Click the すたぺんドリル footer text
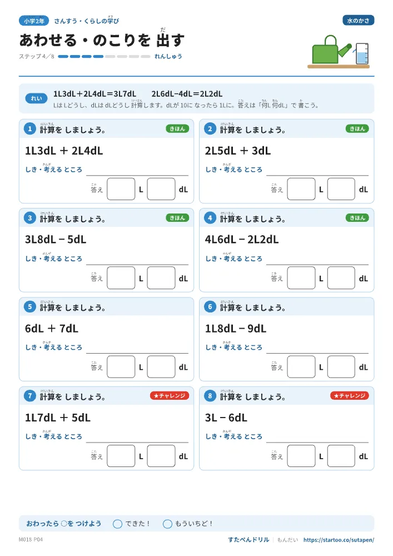393x556 pixels. click(248, 539)
